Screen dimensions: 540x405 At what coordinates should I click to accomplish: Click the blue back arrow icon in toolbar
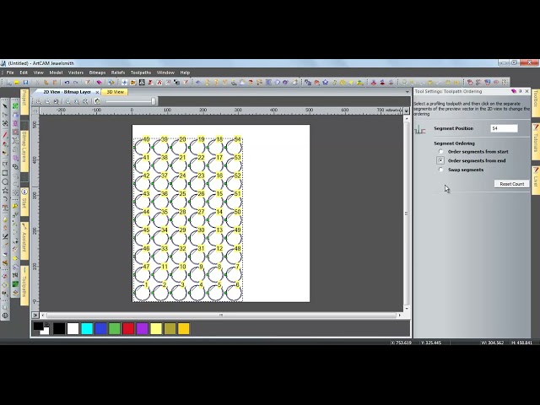click(198, 83)
